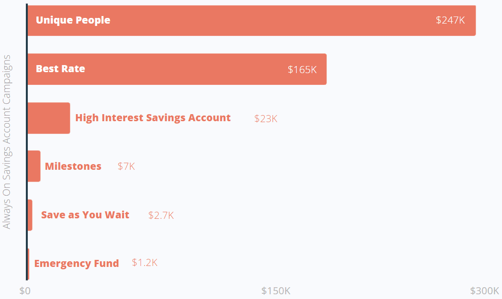Click the Emergency Fund text label
The height and width of the screenshot is (299, 502).
(x=76, y=263)
